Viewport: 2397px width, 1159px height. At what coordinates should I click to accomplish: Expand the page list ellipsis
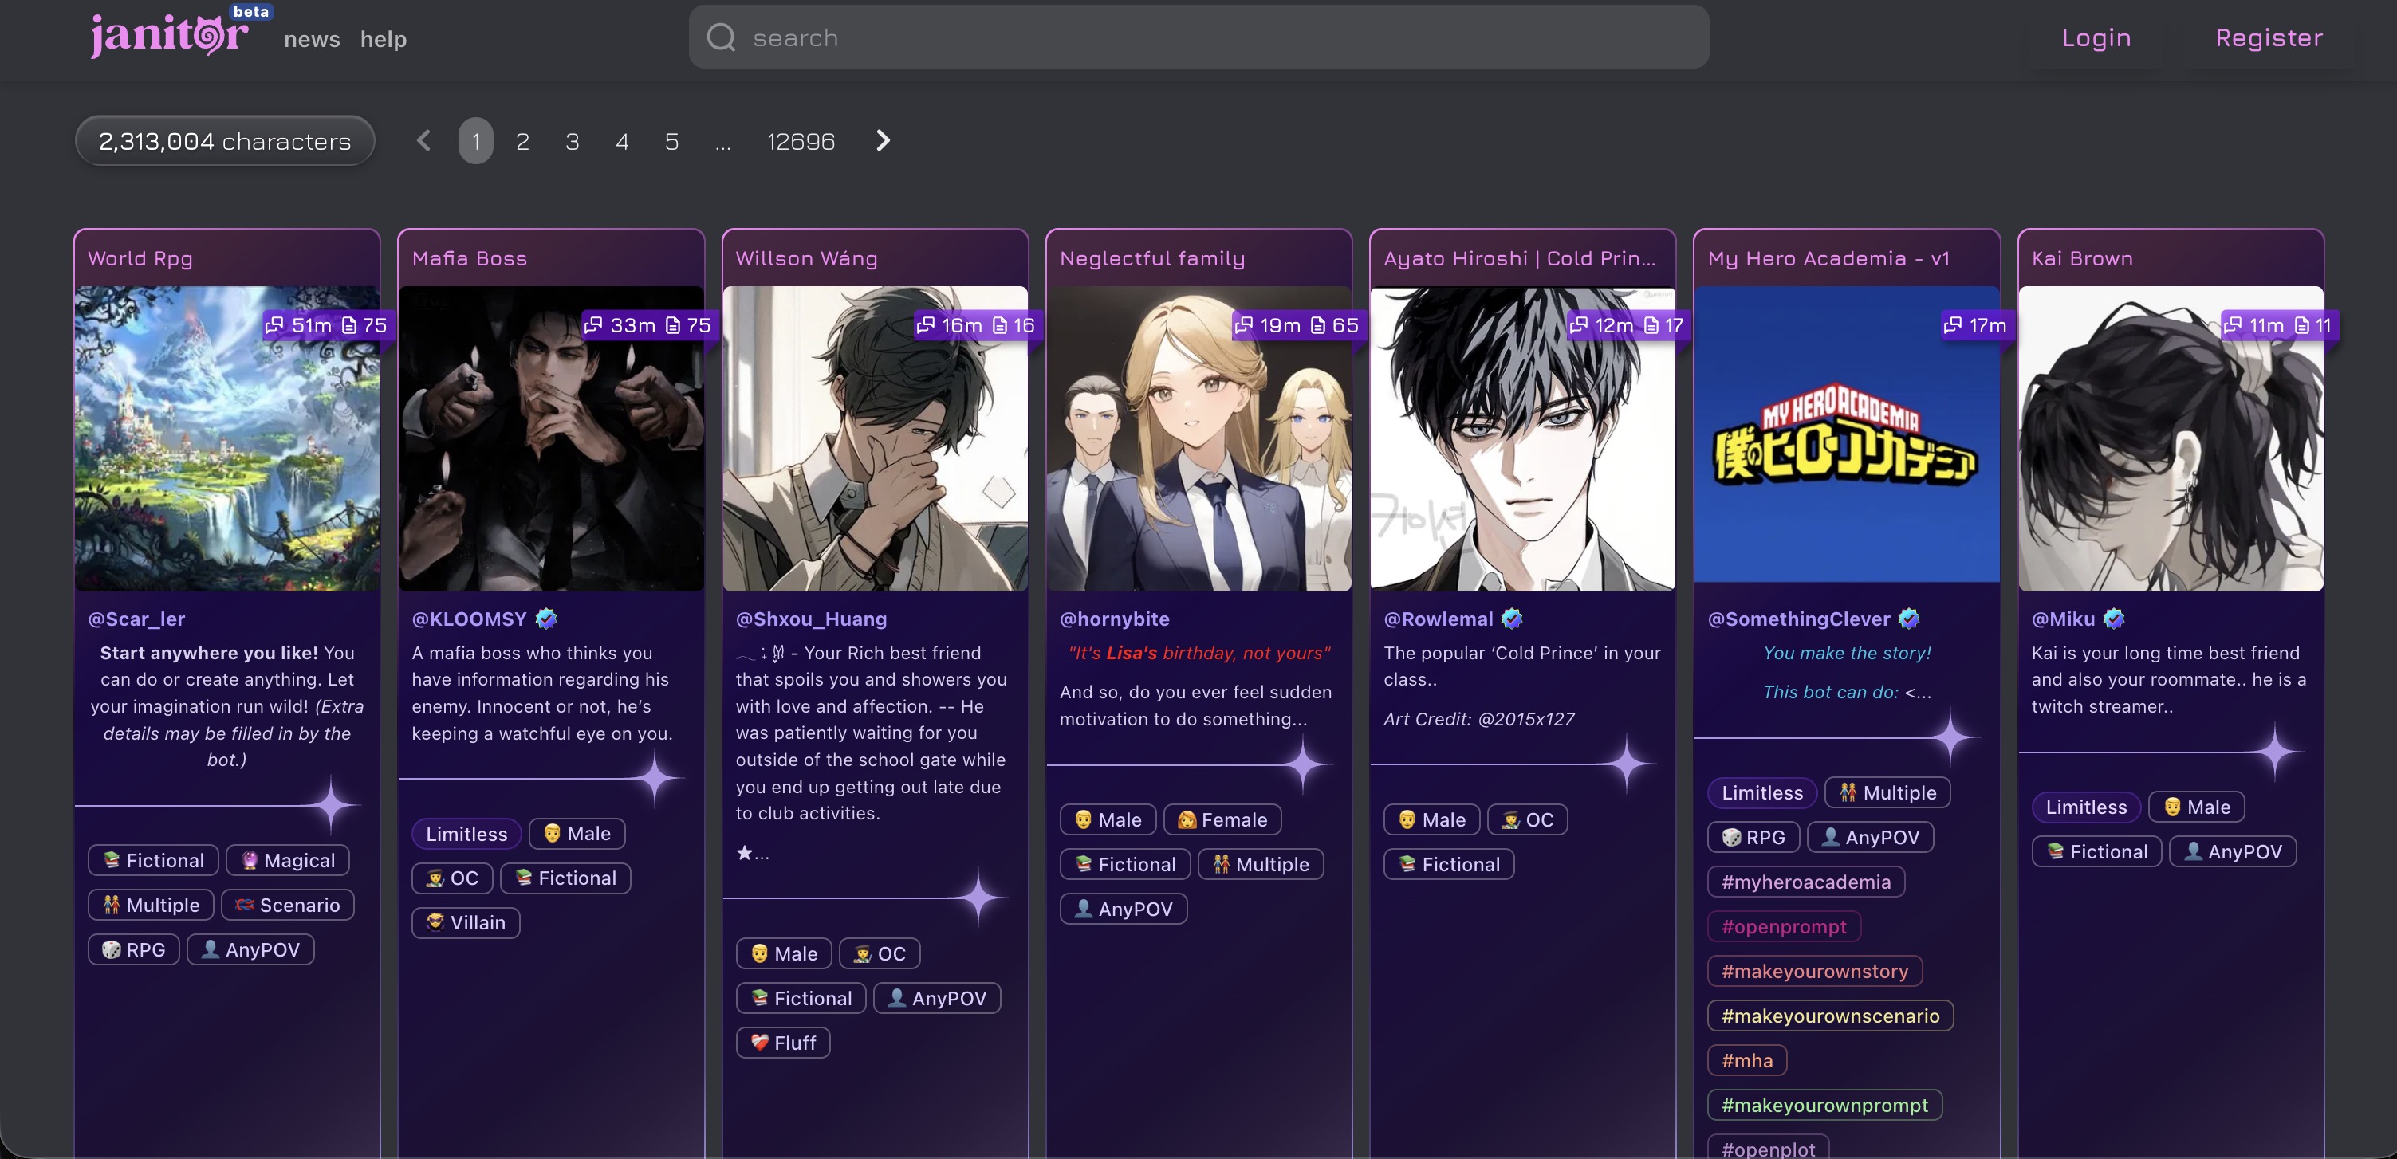723,141
